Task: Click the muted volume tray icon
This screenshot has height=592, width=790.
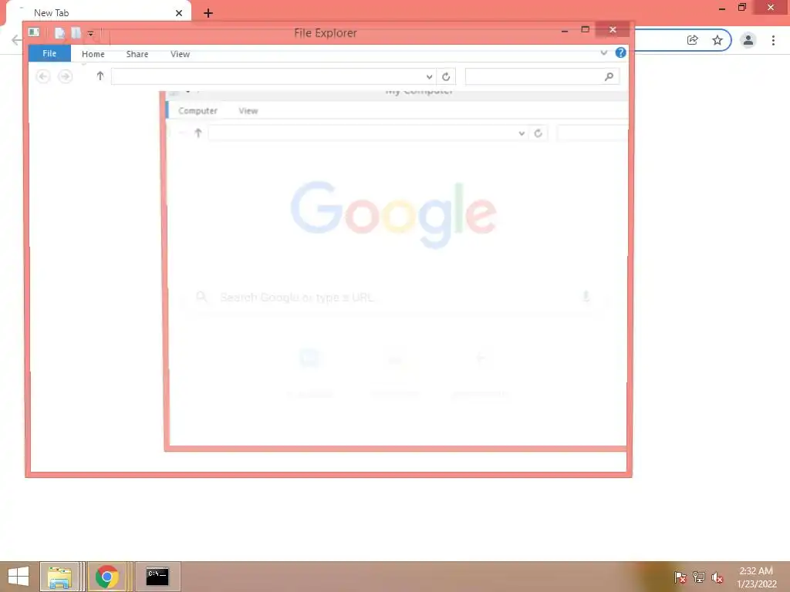Action: (x=717, y=577)
